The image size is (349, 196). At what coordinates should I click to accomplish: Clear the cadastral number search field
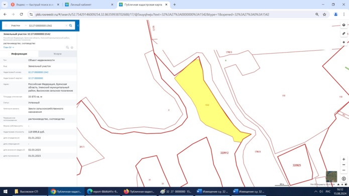66,26
